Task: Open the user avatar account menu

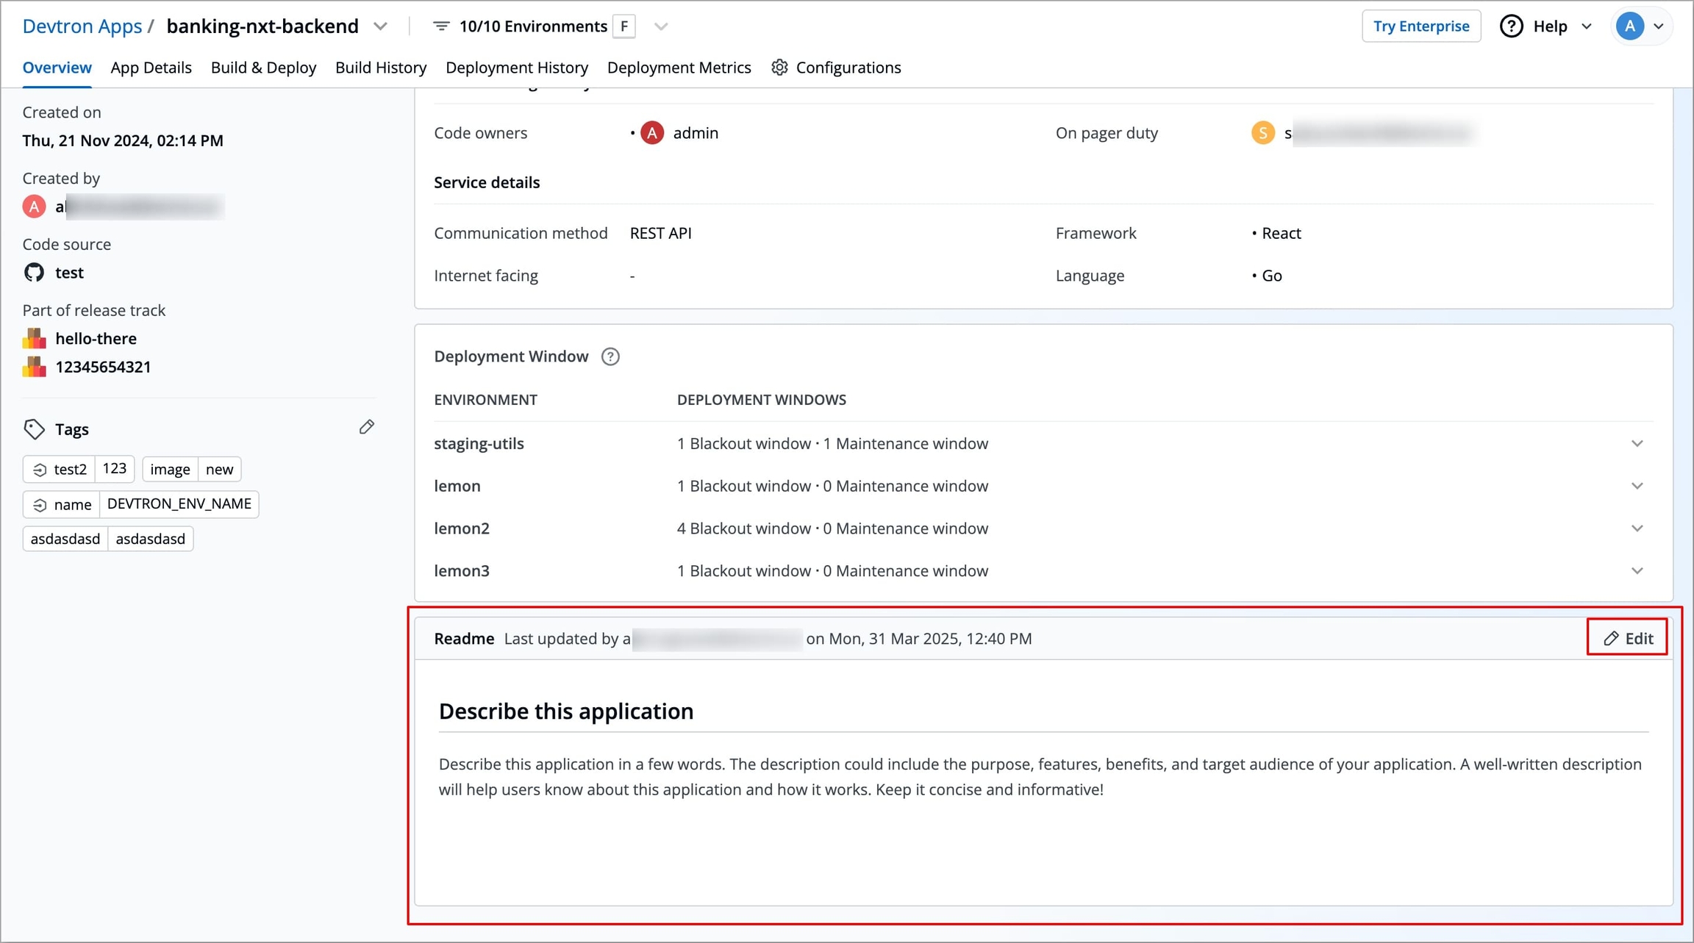Action: click(x=1641, y=26)
